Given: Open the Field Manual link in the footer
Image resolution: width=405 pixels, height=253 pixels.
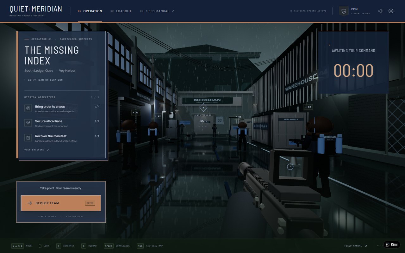Looking at the screenshot, I should click(356, 246).
